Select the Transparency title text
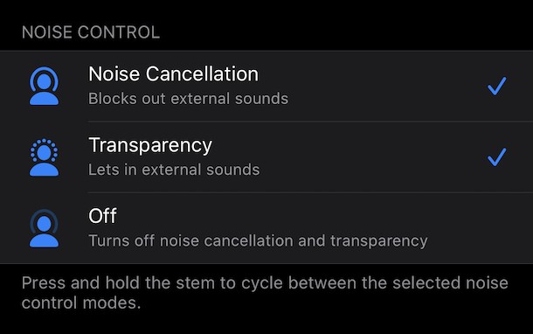The width and height of the screenshot is (533, 334). (x=150, y=146)
